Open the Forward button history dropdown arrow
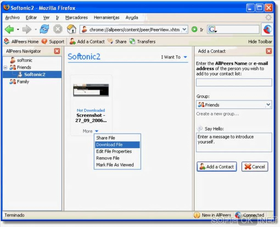Image resolution: width=280 pixels, height=227 pixels. pyautogui.click(x=36, y=29)
